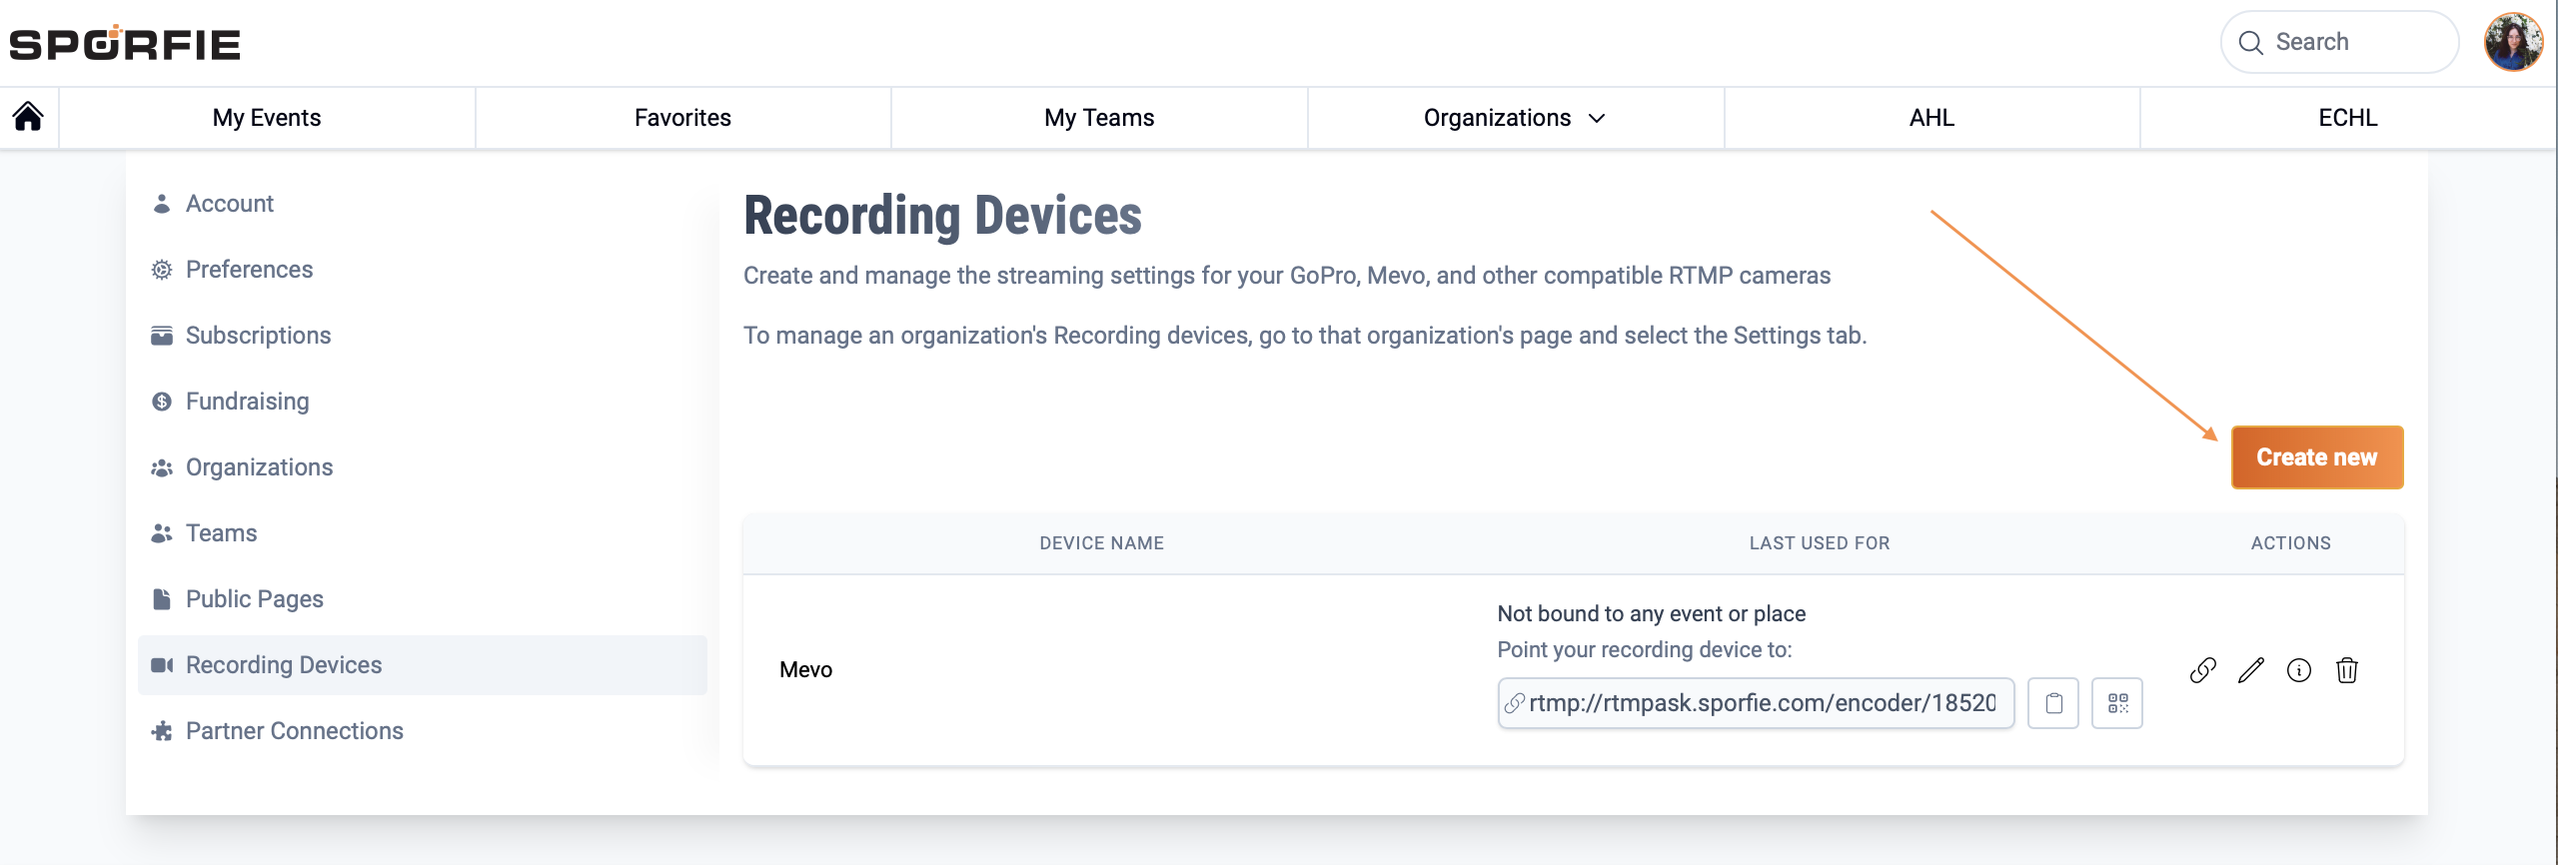View Mevo device info icon

pyautogui.click(x=2299, y=670)
